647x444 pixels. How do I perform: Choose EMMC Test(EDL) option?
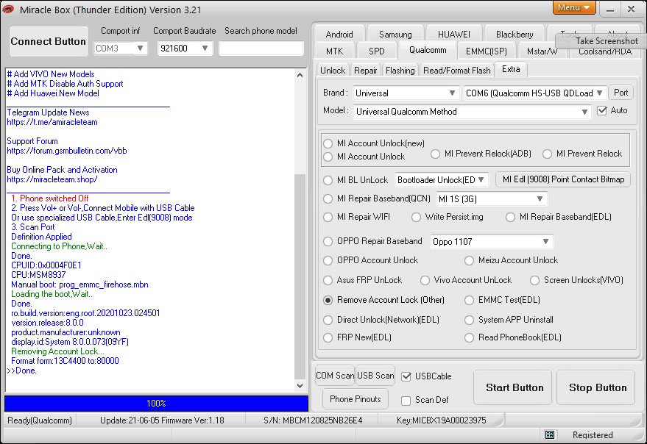[x=469, y=300]
